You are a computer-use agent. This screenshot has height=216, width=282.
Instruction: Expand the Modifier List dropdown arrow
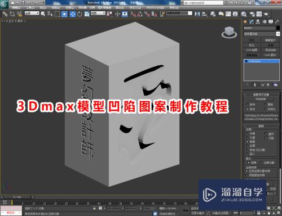278,34
